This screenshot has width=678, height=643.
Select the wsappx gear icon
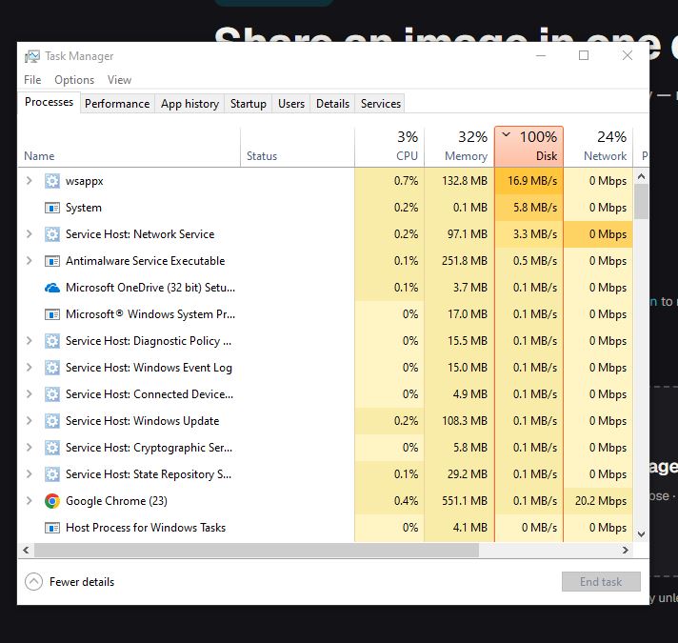pos(52,181)
